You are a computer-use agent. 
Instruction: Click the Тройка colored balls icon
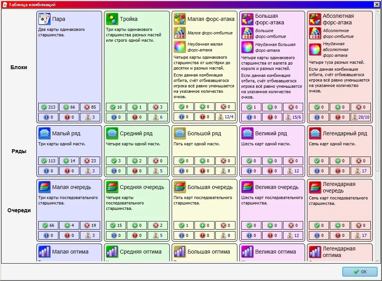tap(112, 19)
